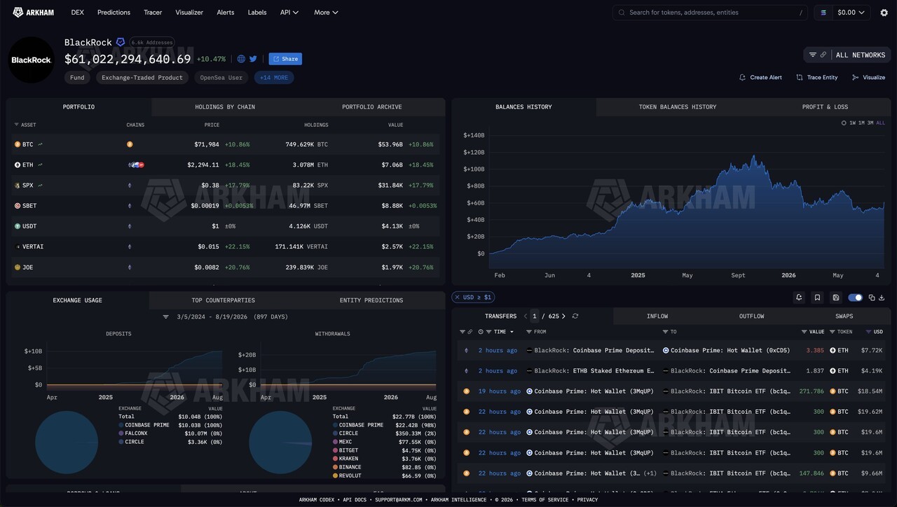Click the Visualize button
The width and height of the screenshot is (897, 507).
(869, 77)
